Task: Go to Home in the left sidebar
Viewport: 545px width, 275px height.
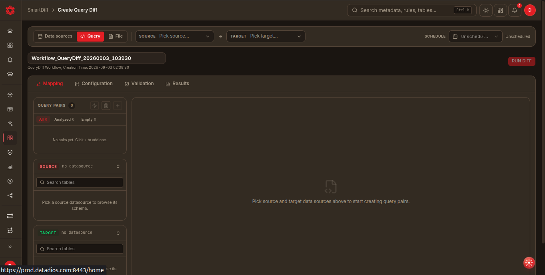Action: pos(10,31)
